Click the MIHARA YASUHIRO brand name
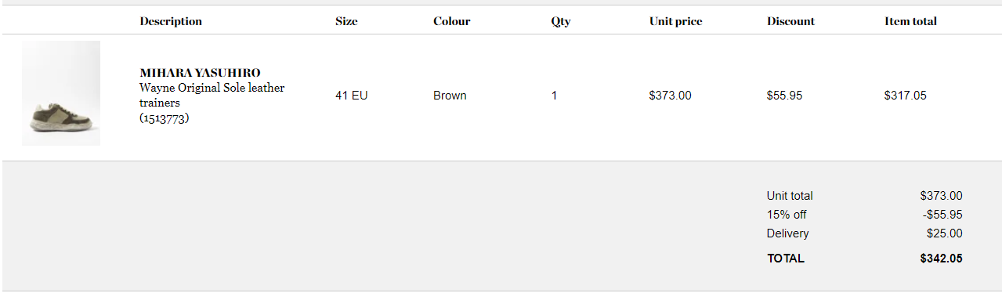Viewport: 1002px width, 293px height. tap(200, 73)
